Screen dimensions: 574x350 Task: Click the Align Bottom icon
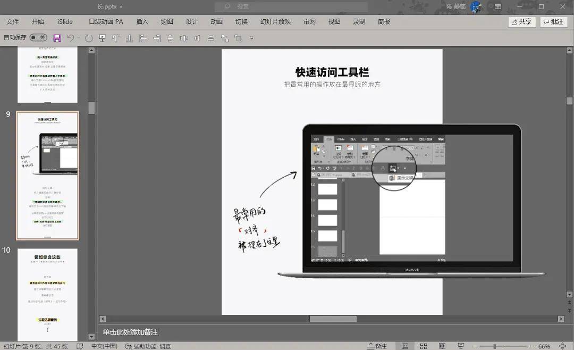[x=129, y=38]
